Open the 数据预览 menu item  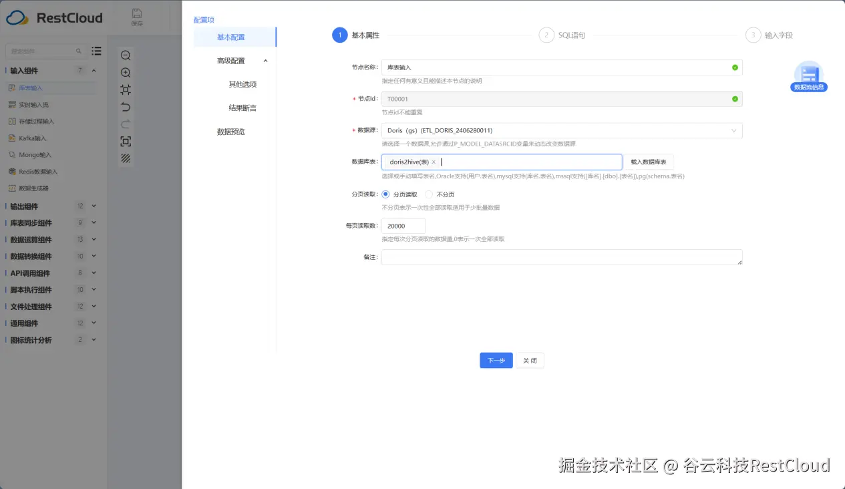[231, 132]
